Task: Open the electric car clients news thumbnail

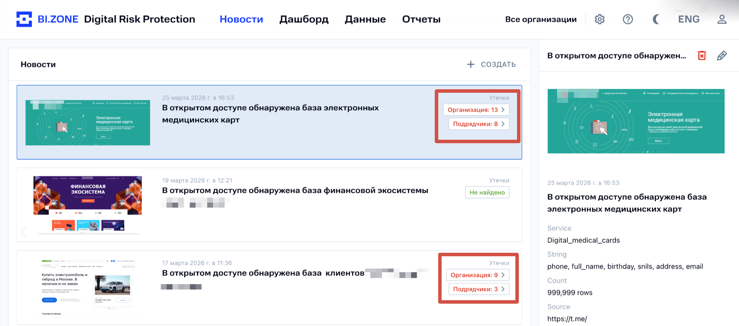Action: (x=88, y=287)
